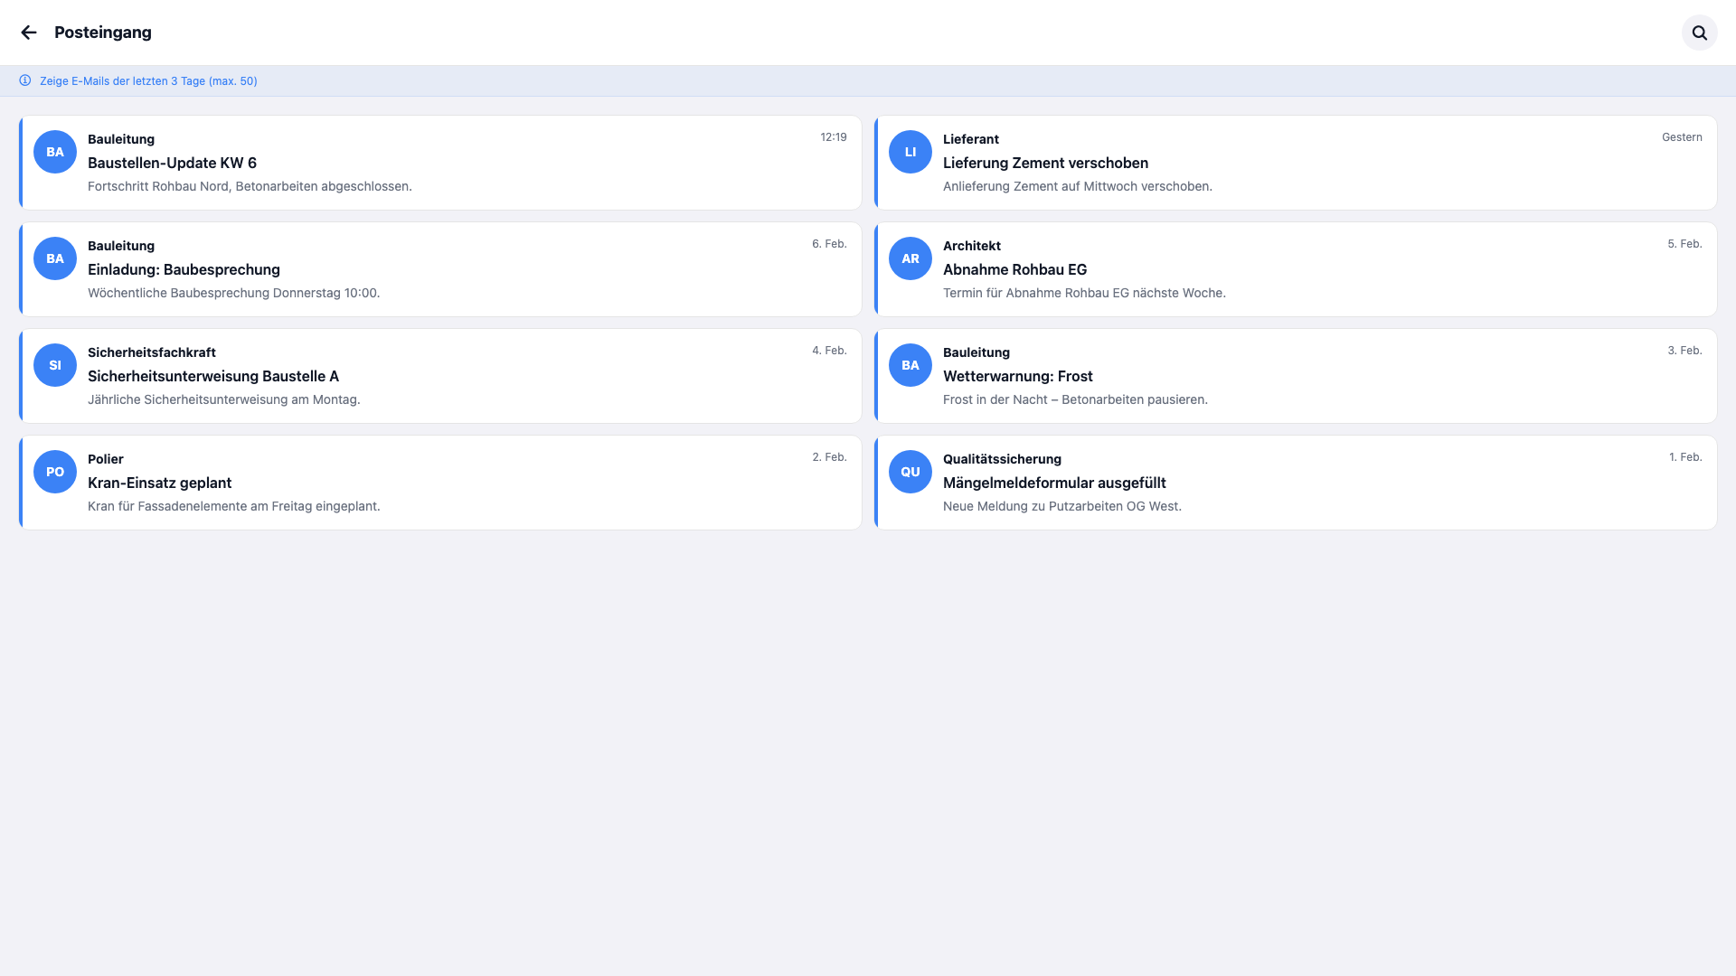The width and height of the screenshot is (1736, 976).
Task: Click the Posteingang header title
Action: (103, 33)
